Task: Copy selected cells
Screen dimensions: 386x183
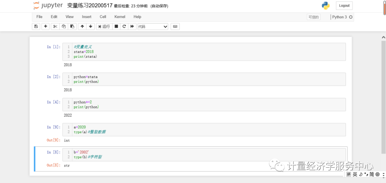Action: [x=64, y=26]
